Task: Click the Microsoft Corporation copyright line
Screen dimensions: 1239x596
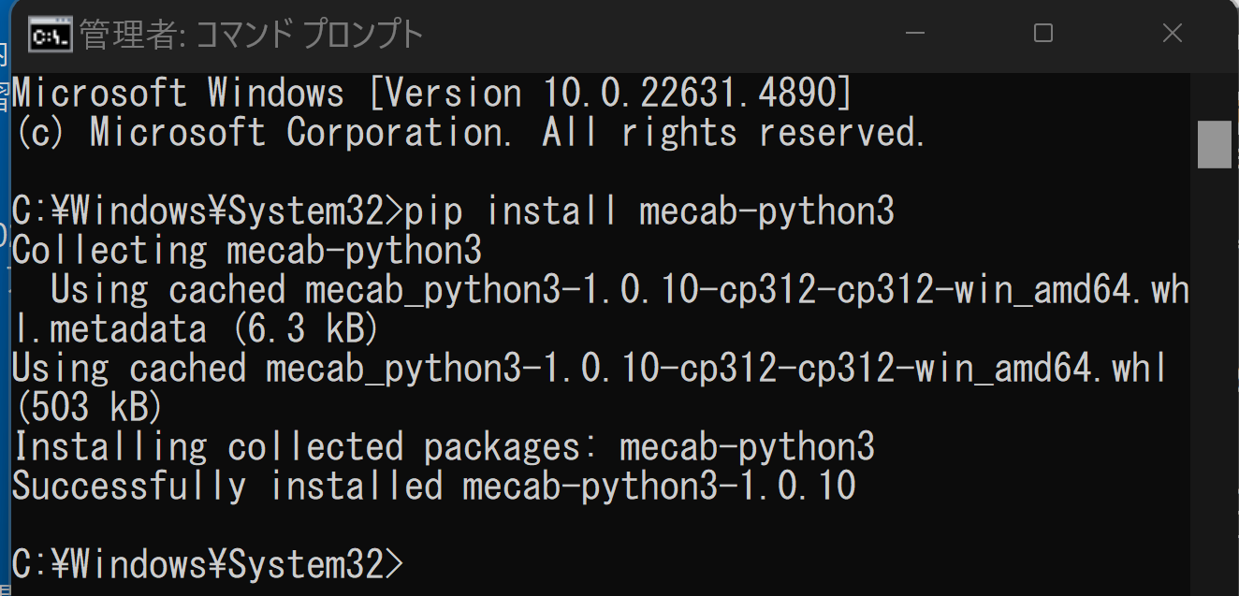Action: click(x=470, y=133)
